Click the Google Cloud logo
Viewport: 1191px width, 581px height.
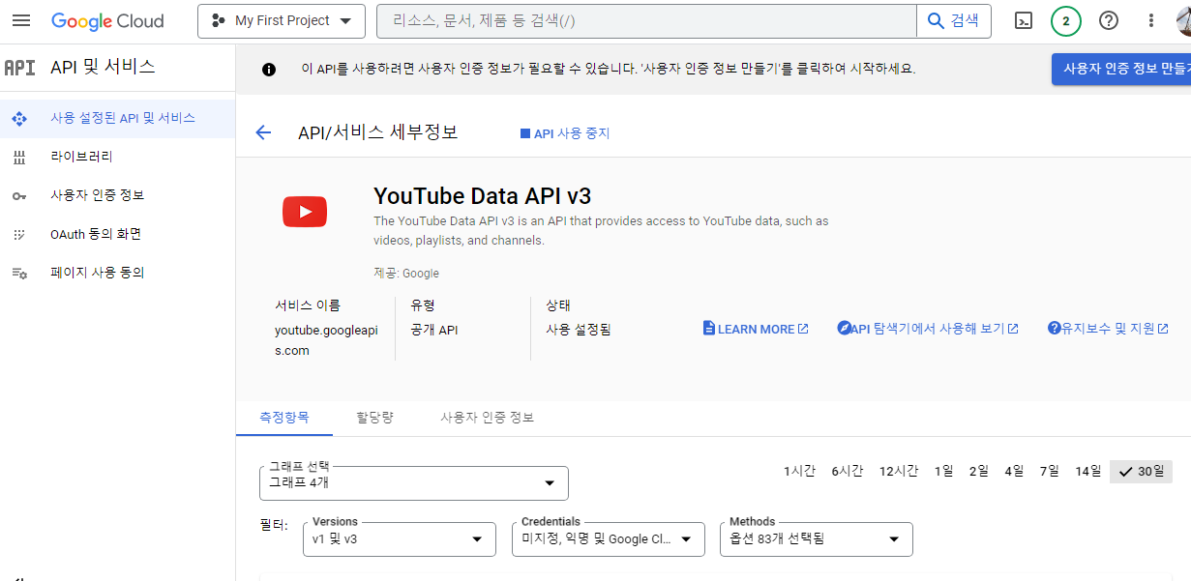[x=107, y=20]
